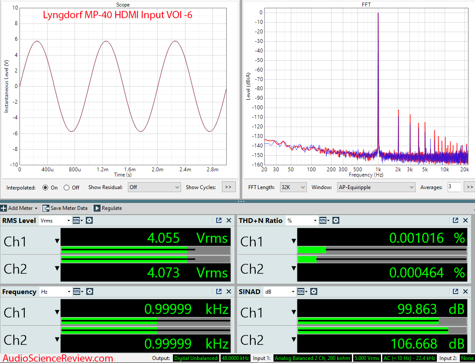Open the Add Meter menu

[x=20, y=208]
